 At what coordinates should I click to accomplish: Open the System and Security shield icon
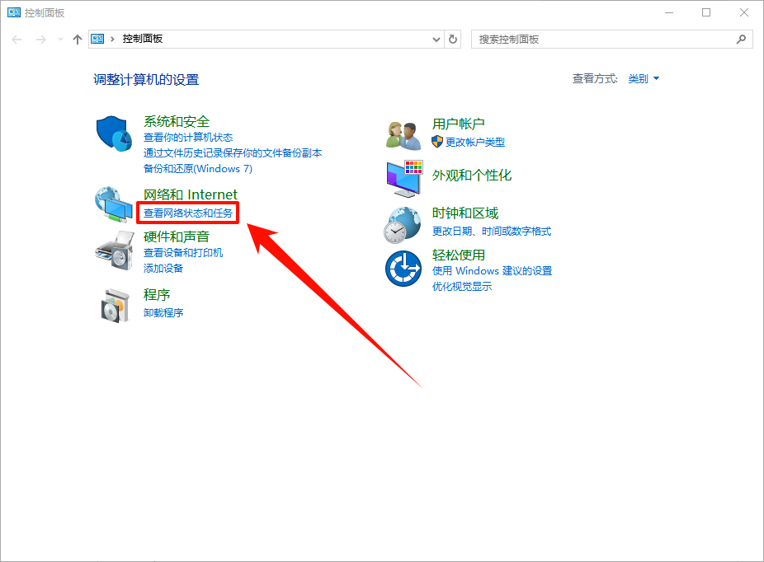pyautogui.click(x=114, y=133)
